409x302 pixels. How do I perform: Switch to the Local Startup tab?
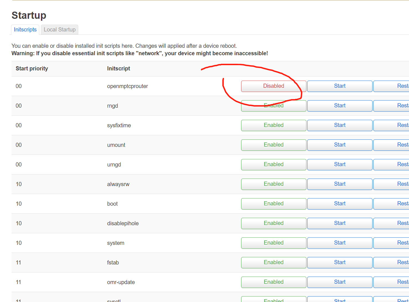(x=59, y=30)
